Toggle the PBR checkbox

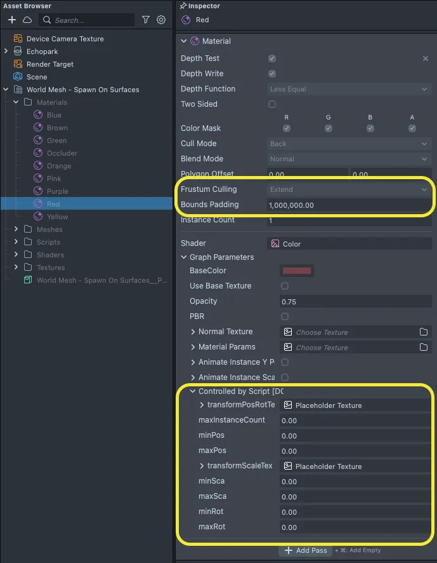coord(285,316)
